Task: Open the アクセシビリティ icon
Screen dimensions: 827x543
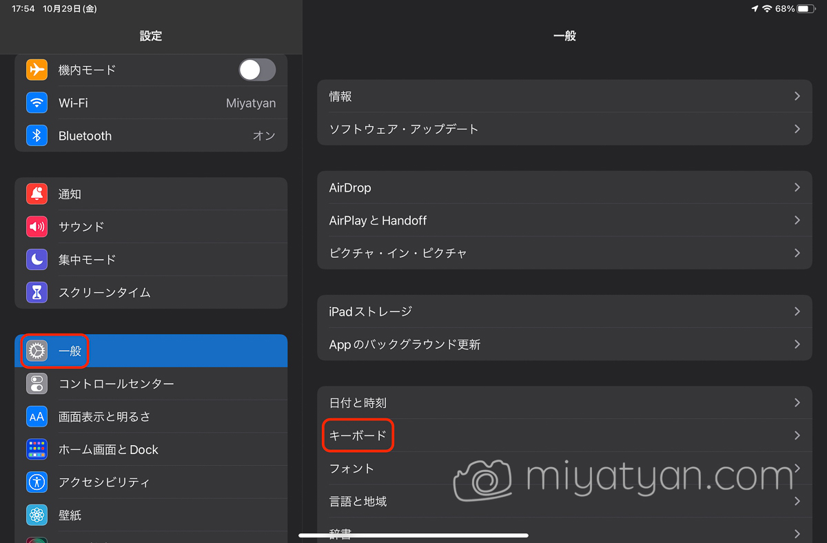Action: click(37, 482)
